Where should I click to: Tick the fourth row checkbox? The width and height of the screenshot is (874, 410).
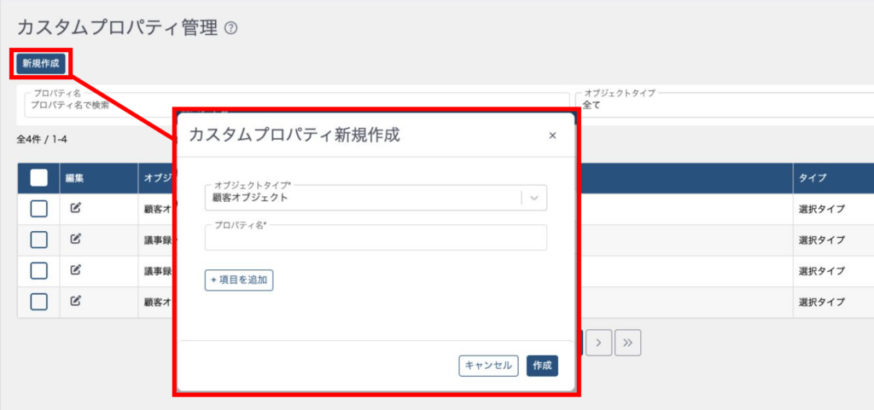click(x=38, y=302)
